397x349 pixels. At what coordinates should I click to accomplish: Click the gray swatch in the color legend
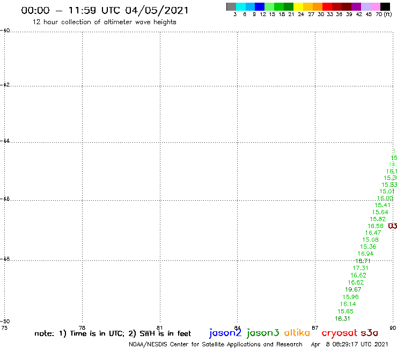231,6
